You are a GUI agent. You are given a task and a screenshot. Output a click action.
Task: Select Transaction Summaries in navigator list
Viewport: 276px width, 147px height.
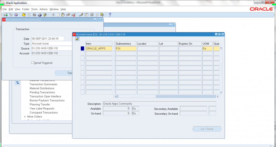tap(43, 84)
